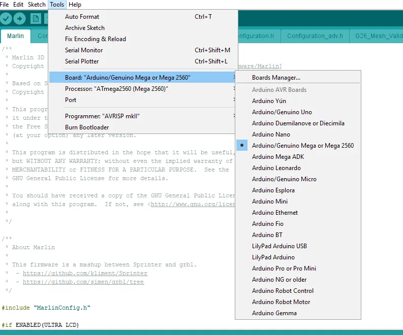Image resolution: width=403 pixels, height=335 pixels.
Task: Click Auto Format in Tools menu
Action: click(82, 17)
